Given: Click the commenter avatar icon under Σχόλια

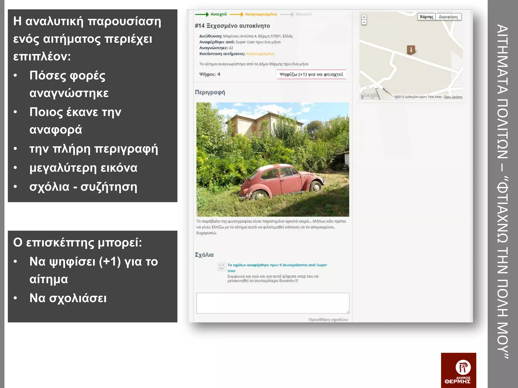Looking at the screenshot, I should pyautogui.click(x=221, y=266).
